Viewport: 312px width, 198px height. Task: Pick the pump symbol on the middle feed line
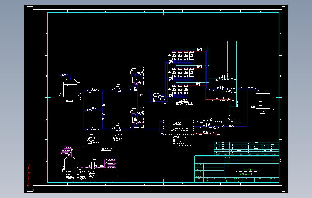coord(90,110)
